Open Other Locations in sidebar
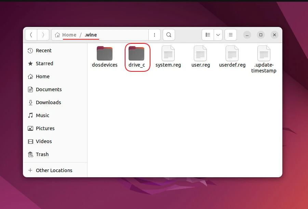The image size is (308, 209). point(54,170)
